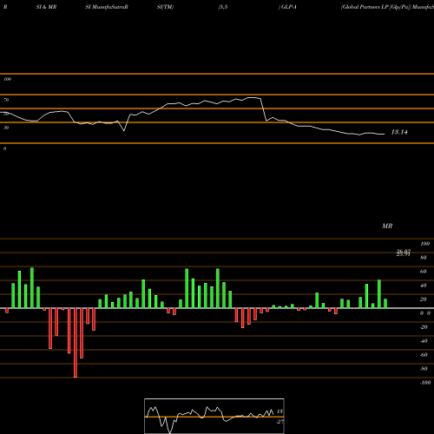This screenshot has width=434, height=434.
Task: Click the 100 label on MR scale
Action: [x=424, y=244]
